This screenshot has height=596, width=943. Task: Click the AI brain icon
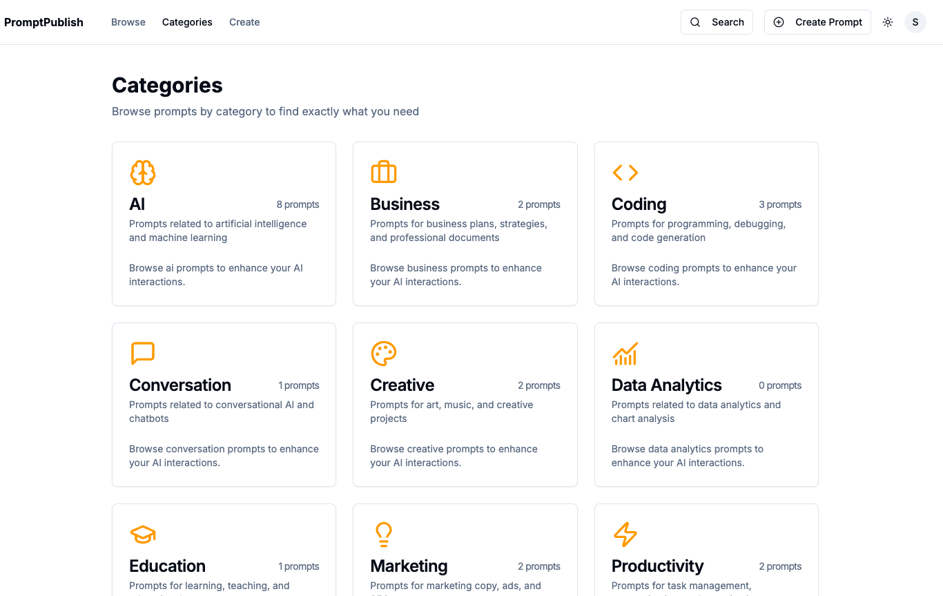pos(143,173)
